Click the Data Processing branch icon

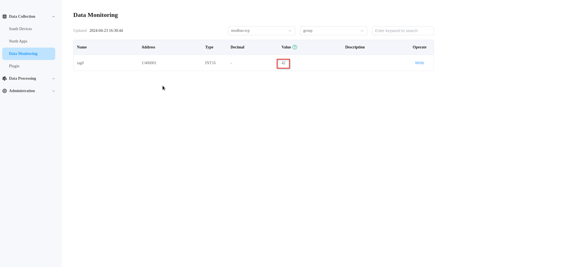[x=4, y=78]
